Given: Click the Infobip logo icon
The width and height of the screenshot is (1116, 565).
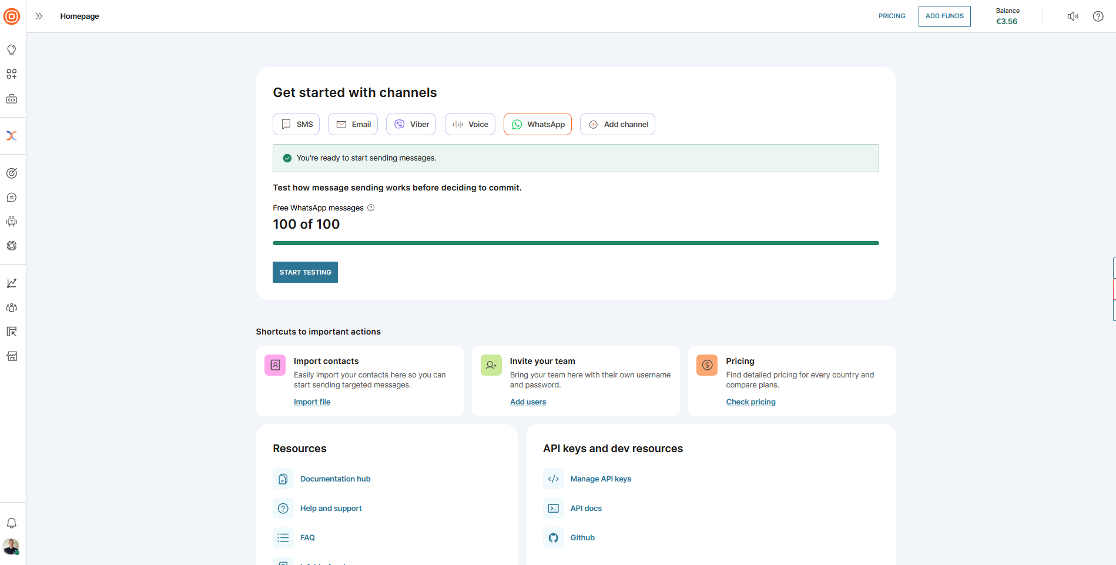Looking at the screenshot, I should (12, 16).
